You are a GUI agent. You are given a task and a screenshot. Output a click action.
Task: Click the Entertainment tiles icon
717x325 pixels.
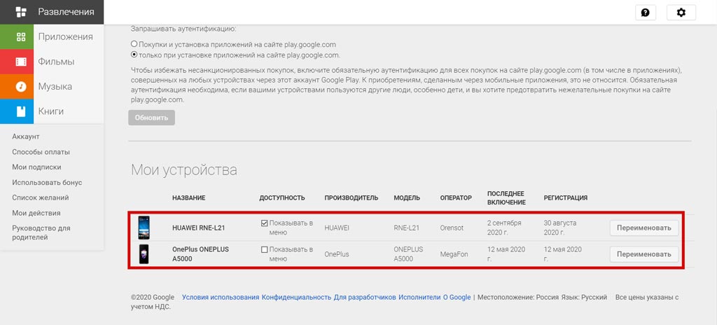(x=21, y=13)
